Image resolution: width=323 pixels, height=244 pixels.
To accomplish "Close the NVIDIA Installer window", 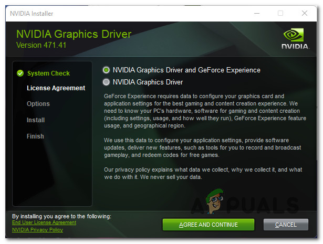I will (x=305, y=13).
